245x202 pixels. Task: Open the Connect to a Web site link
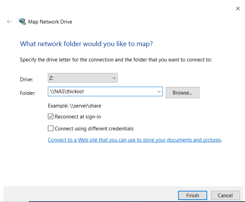coord(134,140)
